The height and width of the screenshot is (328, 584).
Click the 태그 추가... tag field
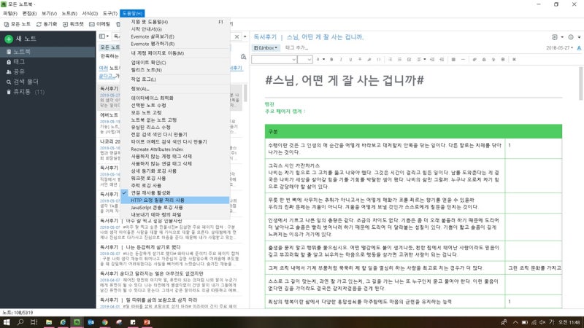[296, 48]
